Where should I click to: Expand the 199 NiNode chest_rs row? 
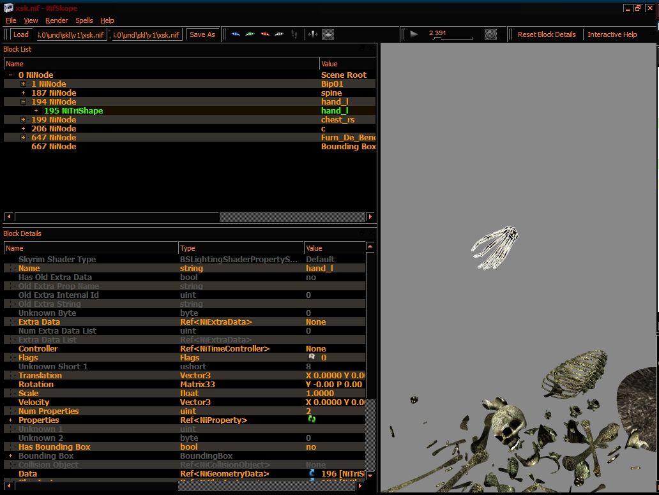24,120
